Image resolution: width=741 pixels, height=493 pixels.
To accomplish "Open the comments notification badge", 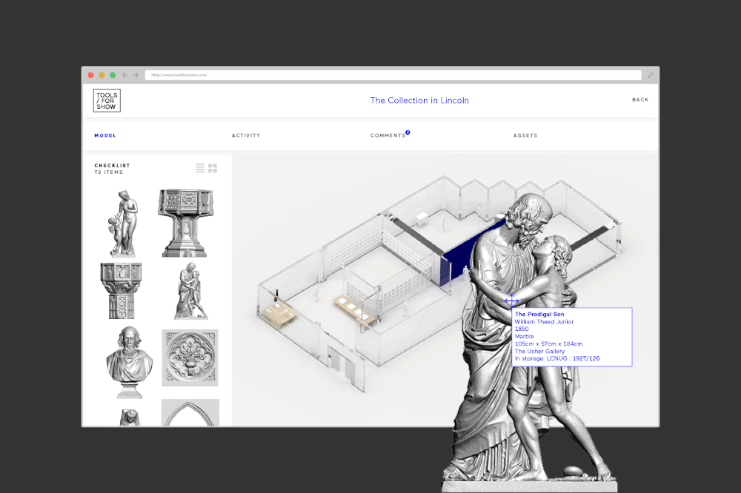I will 408,133.
